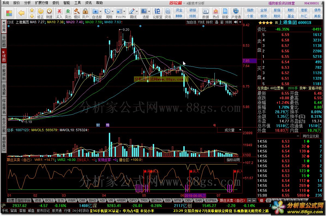
Task: Click the 修正 refresh icon
Action: click(41, 11)
